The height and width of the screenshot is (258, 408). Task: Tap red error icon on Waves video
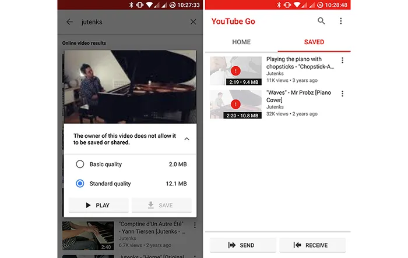pyautogui.click(x=235, y=104)
